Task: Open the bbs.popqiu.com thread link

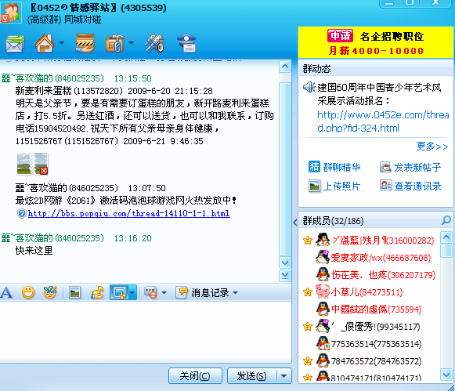Action: pos(129,214)
